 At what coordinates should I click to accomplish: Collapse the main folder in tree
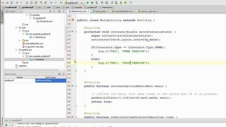pos(16,28)
